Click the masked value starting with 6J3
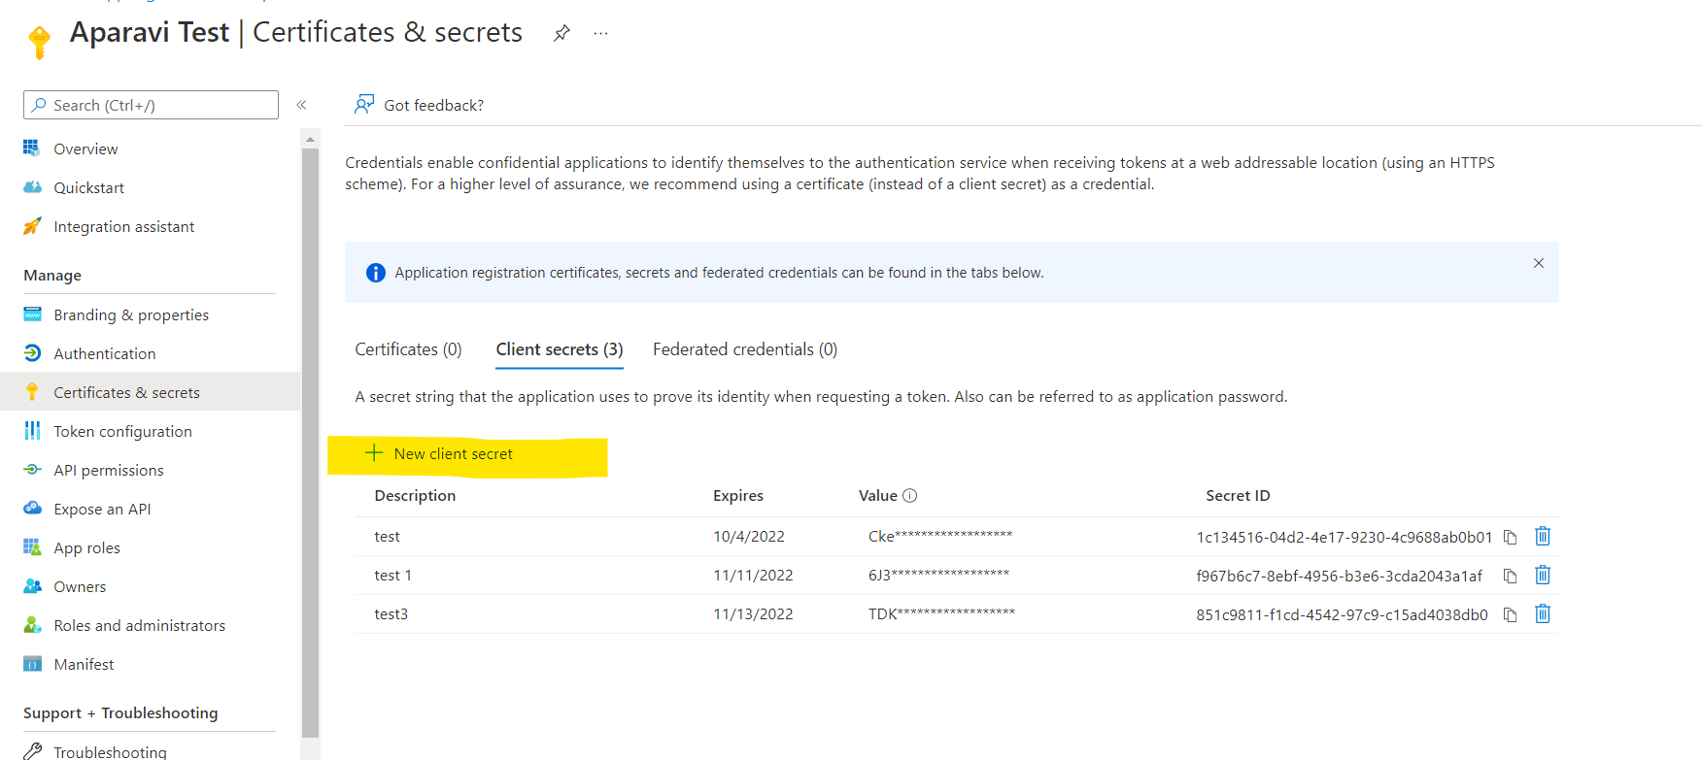 click(938, 575)
